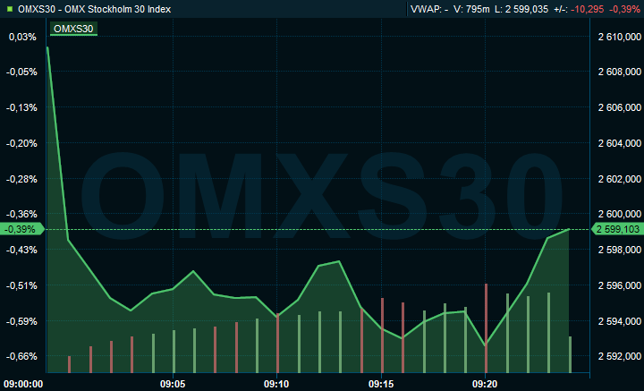Click the L: 2 599,035 last price
This screenshot has height=391, width=644.
pos(521,9)
